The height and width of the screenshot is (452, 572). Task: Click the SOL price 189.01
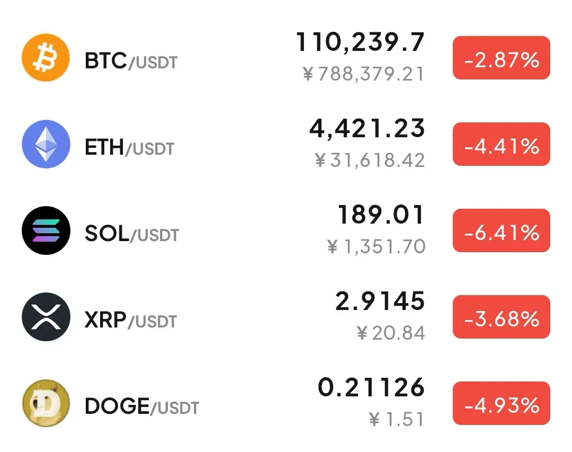pos(381,215)
